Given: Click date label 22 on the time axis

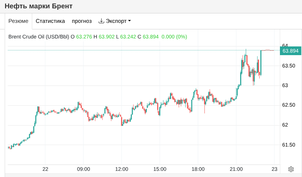Looking at the screenshot, I should pyautogui.click(x=45, y=169).
